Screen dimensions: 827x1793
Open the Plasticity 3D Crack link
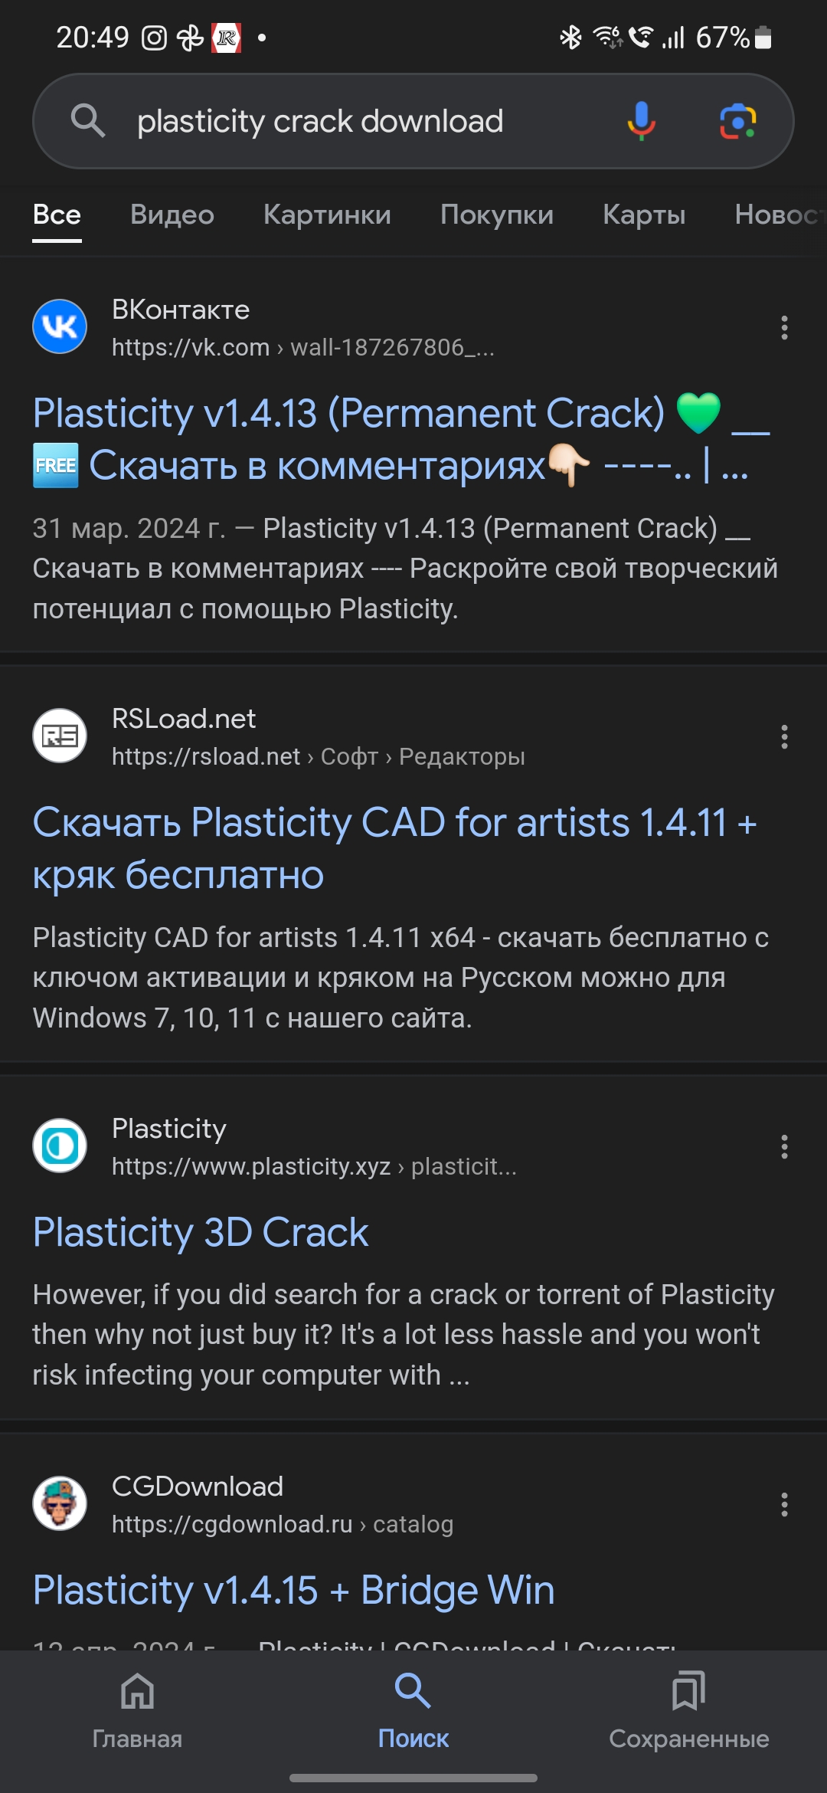(201, 1233)
